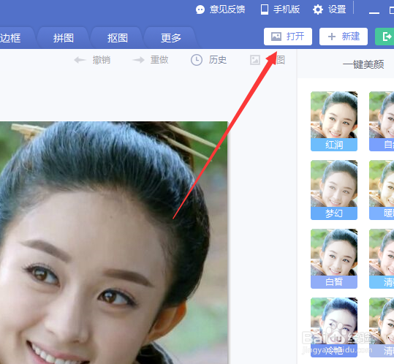Click the 历史 label
Viewport: 394px width, 364px height.
tap(218, 60)
